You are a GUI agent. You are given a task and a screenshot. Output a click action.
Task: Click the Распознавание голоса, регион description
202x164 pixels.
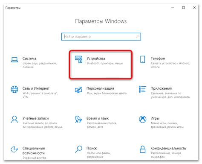[x=102, y=125]
